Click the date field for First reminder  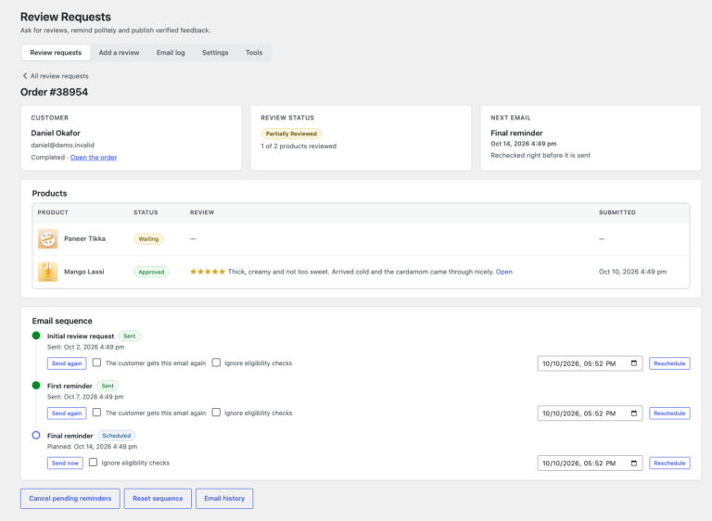coord(590,413)
